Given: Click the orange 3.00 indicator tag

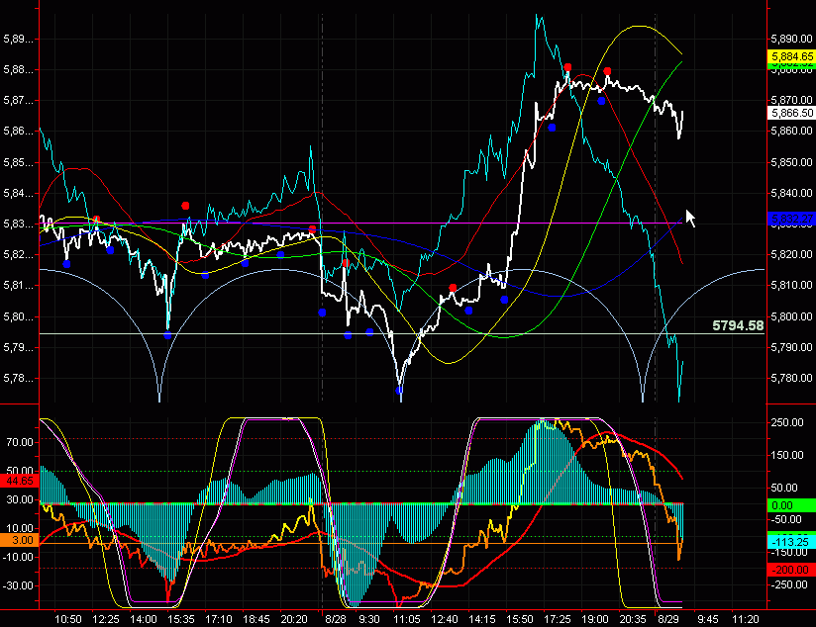Looking at the screenshot, I should tap(19, 540).
